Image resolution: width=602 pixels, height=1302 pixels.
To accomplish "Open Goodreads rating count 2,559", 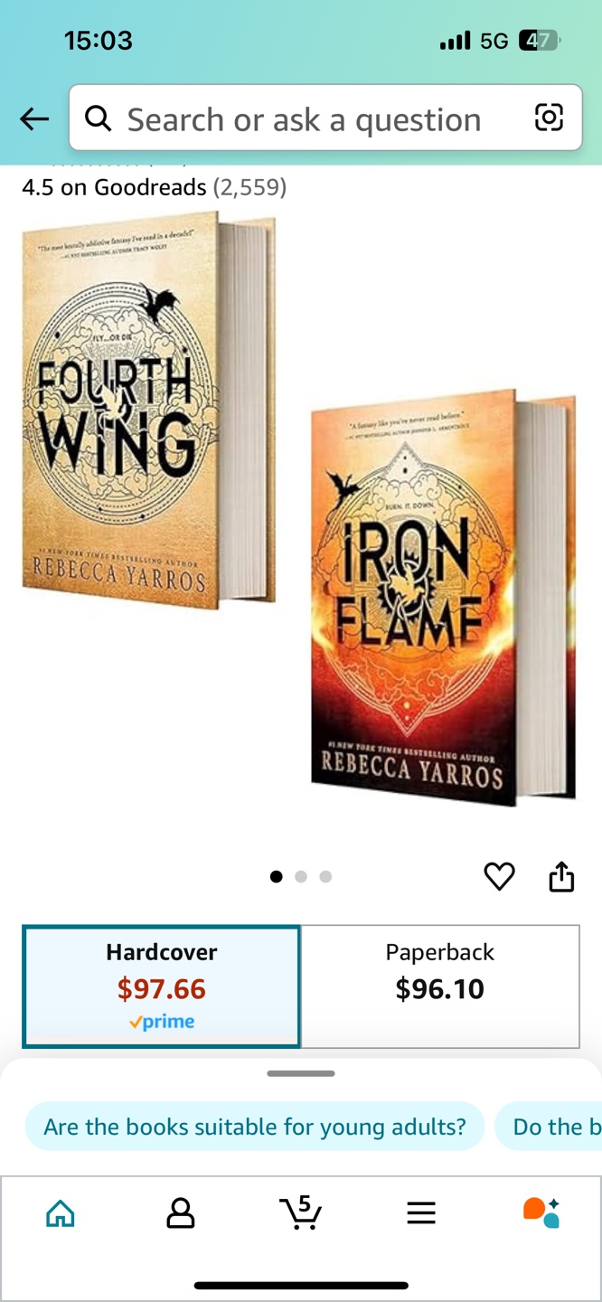I will point(249,187).
